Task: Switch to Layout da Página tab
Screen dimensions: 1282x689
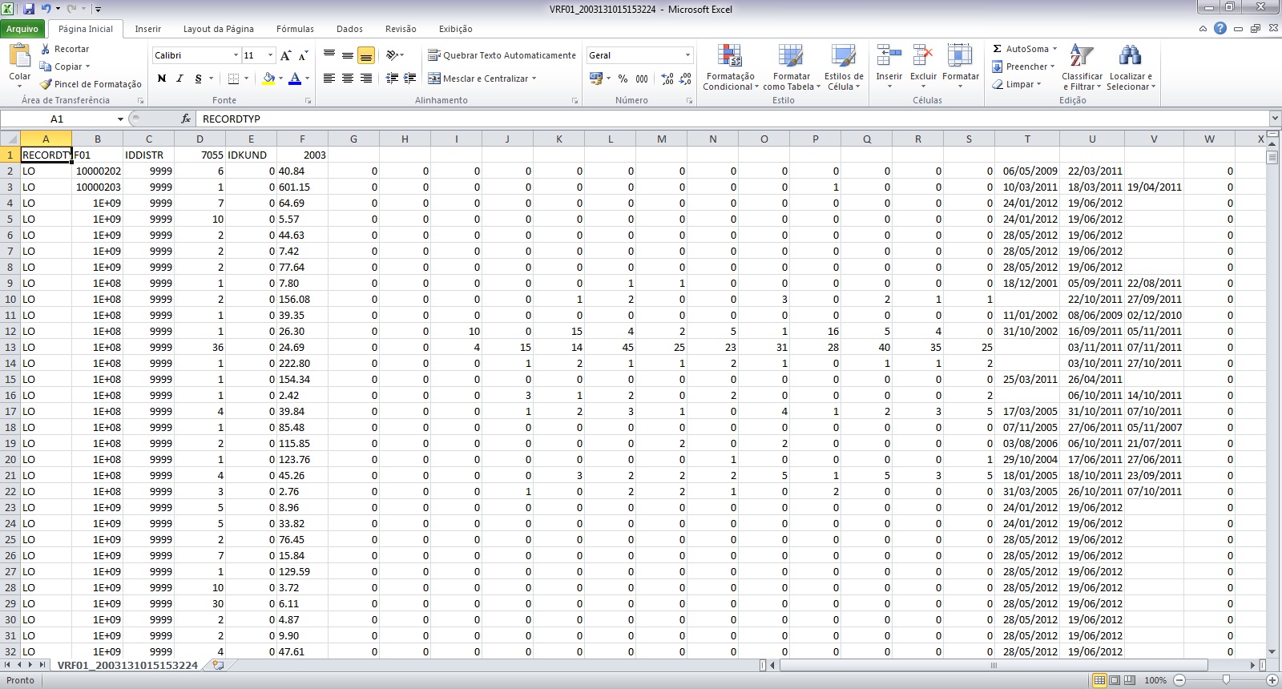Action: pos(219,29)
